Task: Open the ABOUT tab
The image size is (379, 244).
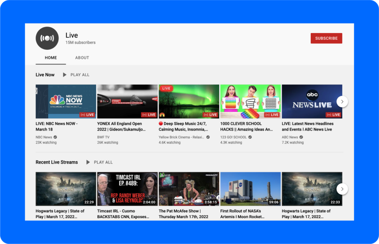Action: tap(82, 58)
